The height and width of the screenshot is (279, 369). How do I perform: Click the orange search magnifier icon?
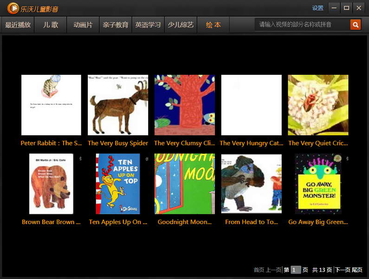pyautogui.click(x=356, y=25)
